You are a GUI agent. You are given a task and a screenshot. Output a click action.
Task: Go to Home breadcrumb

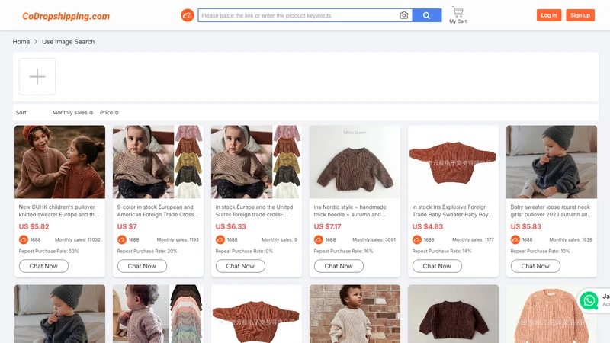21,42
